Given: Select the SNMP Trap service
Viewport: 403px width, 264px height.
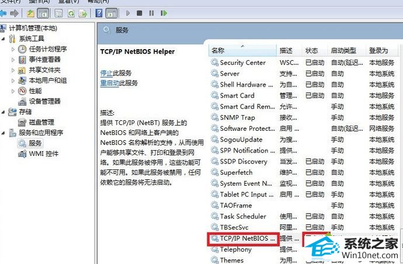Looking at the screenshot, I should tap(238, 117).
